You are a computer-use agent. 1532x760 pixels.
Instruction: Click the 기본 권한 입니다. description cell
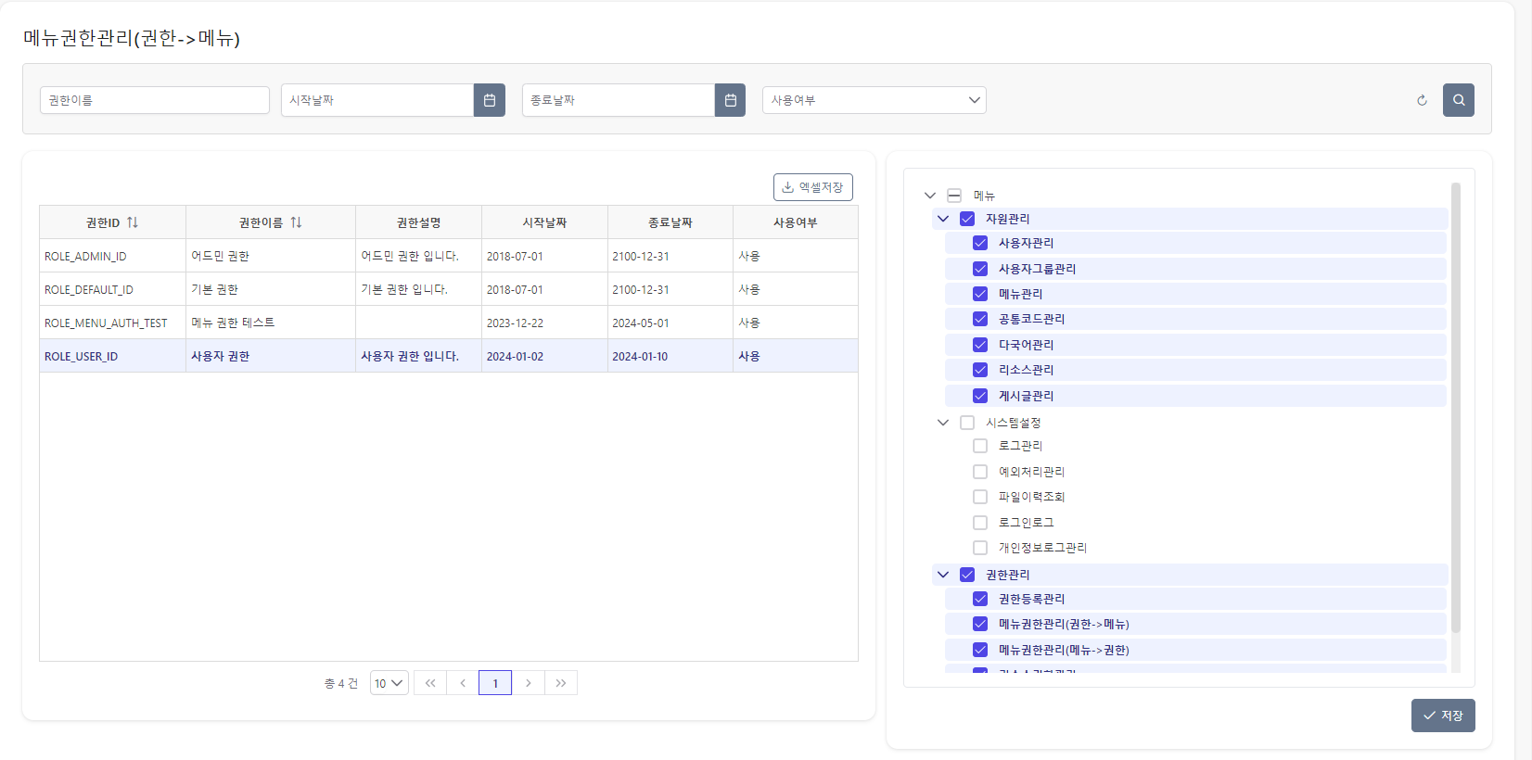coord(419,289)
